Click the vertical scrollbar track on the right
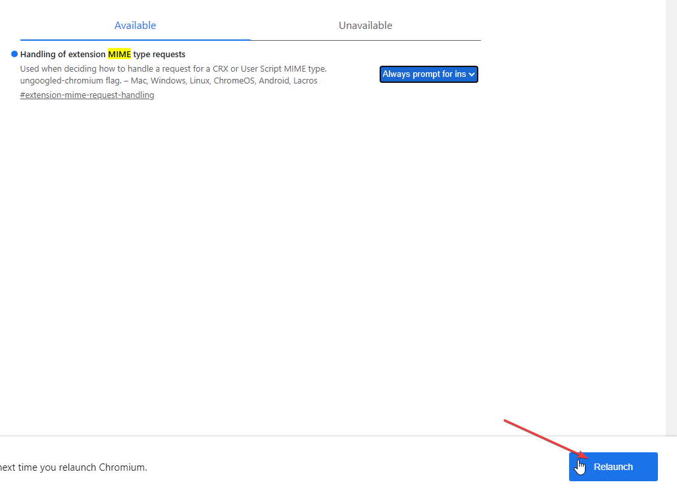The height and width of the screenshot is (497, 677). click(671, 197)
